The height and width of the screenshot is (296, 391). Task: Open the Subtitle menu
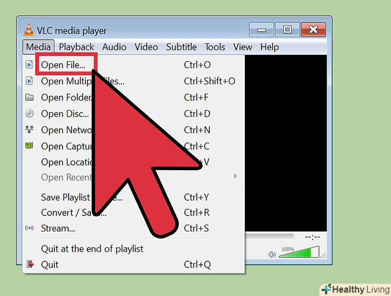tap(182, 47)
